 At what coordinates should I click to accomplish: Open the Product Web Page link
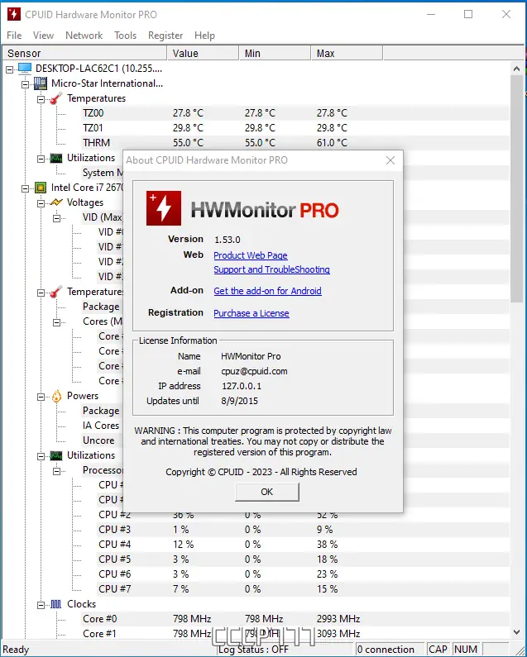click(x=251, y=255)
